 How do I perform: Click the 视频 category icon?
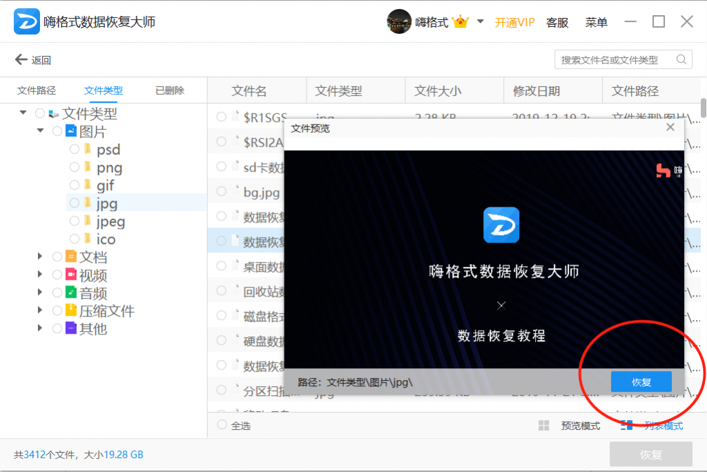[x=71, y=274]
